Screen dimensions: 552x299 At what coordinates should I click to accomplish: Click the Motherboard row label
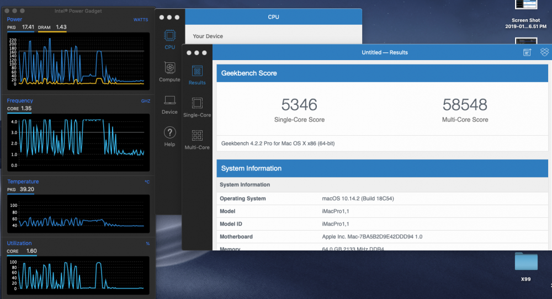click(x=236, y=237)
